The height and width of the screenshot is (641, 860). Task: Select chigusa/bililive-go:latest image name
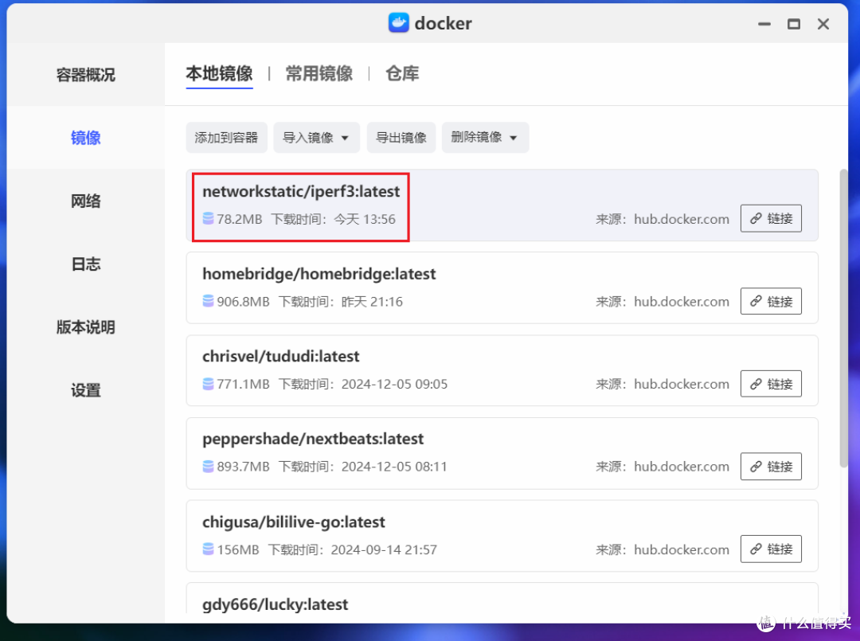293,522
